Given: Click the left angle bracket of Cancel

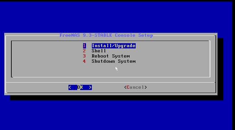Looking at the screenshot, I should point(125,87).
